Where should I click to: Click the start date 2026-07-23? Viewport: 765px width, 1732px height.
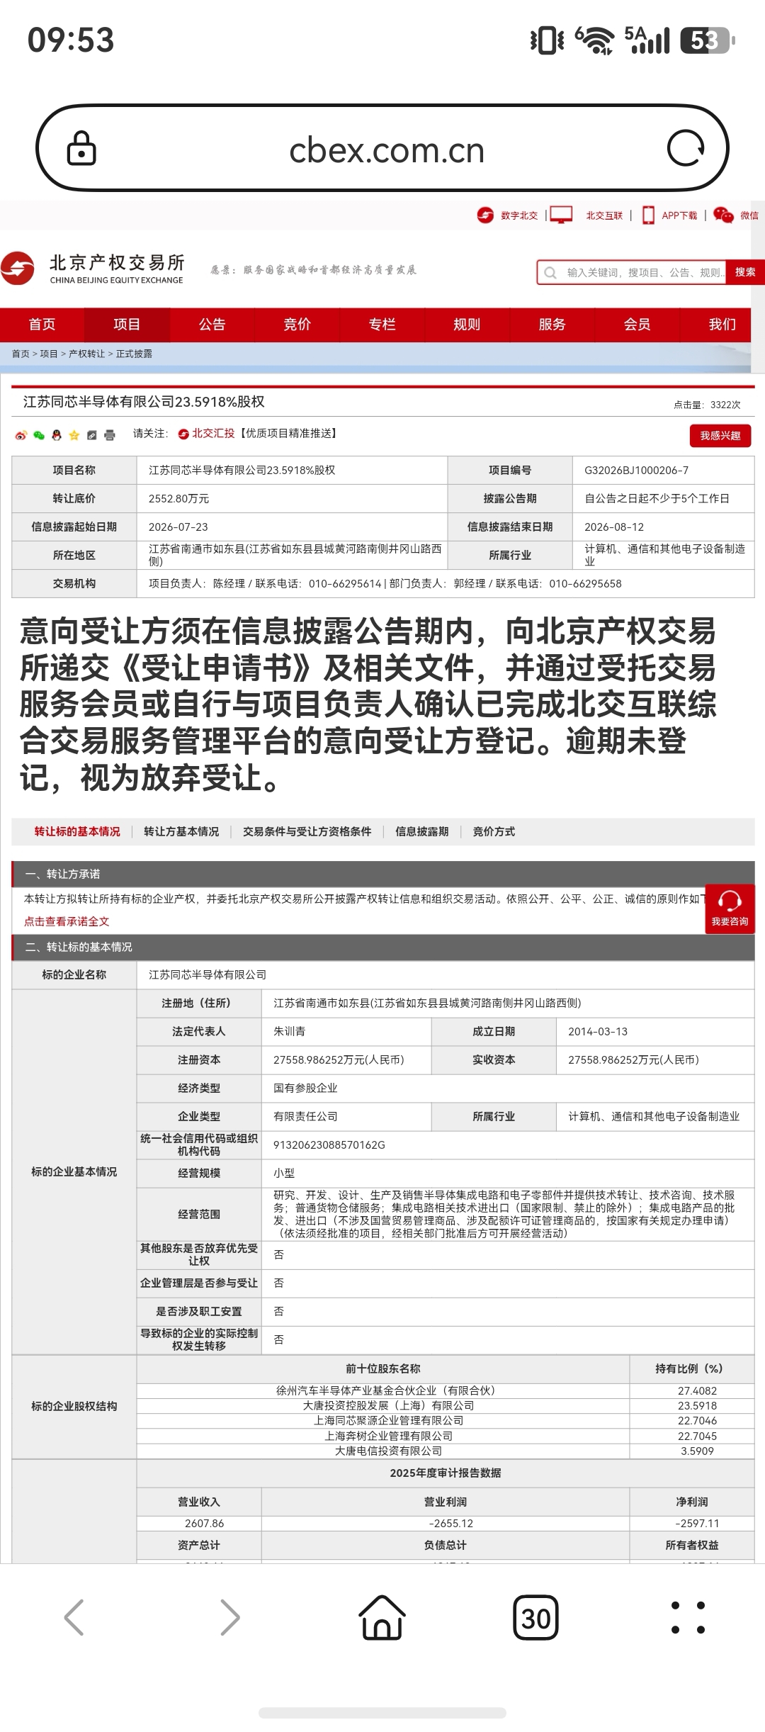178,527
